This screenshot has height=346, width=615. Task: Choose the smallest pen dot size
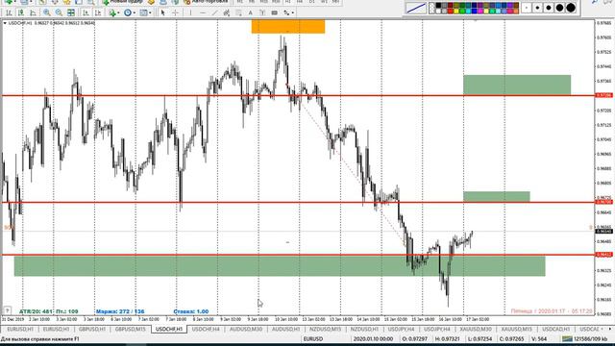tap(527, 8)
